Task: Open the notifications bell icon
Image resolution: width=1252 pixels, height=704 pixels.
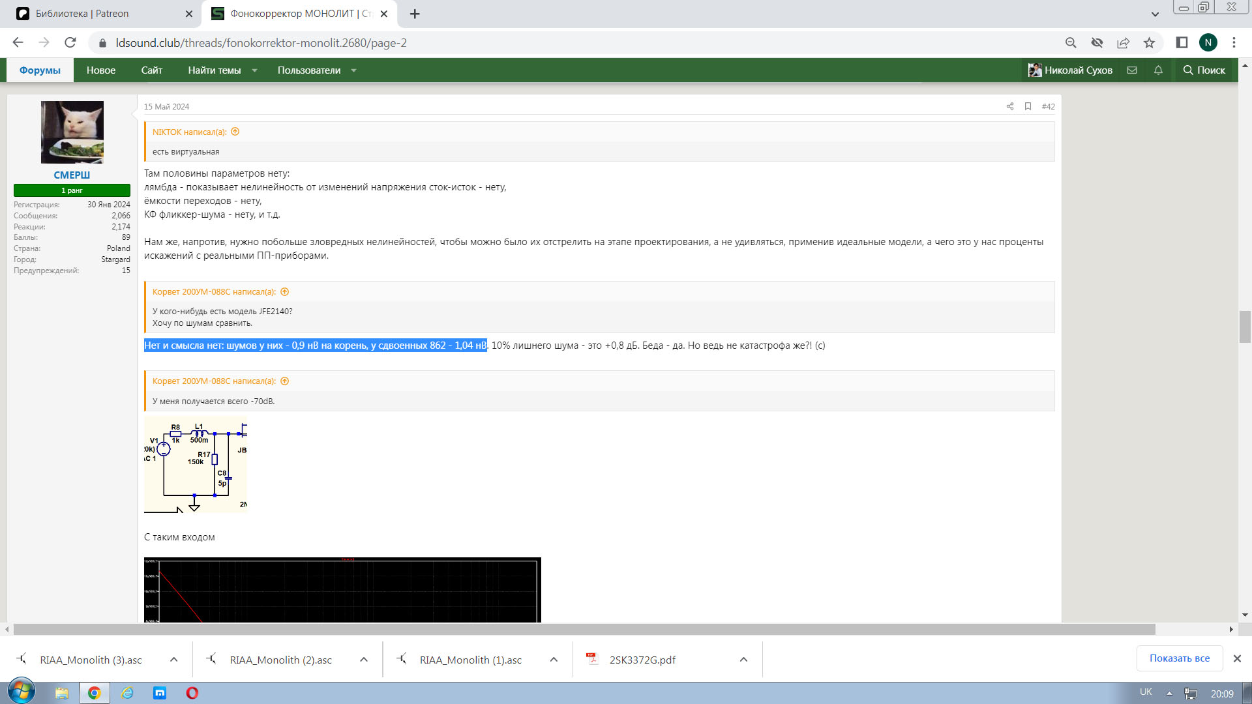Action: tap(1158, 70)
